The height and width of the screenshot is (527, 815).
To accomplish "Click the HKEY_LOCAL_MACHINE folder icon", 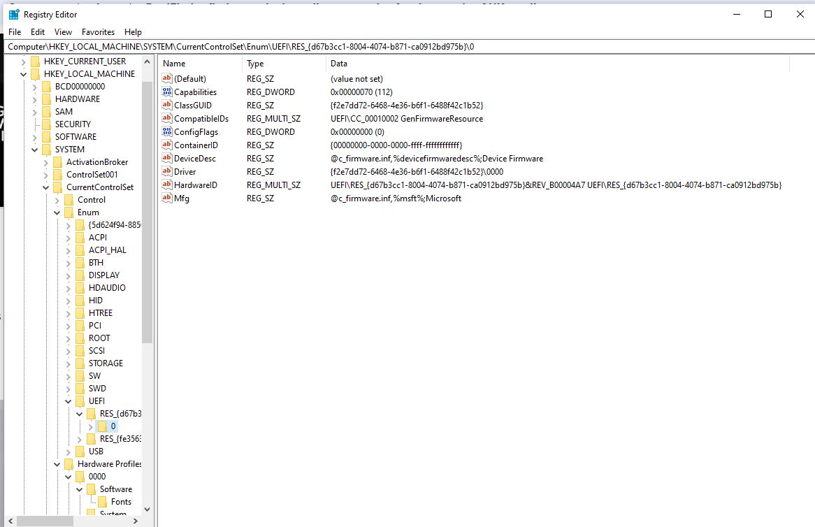I will click(x=36, y=74).
